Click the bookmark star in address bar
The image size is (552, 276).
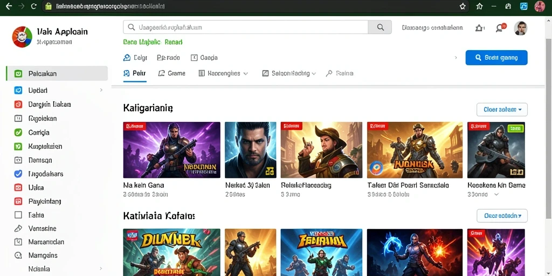[x=463, y=6]
